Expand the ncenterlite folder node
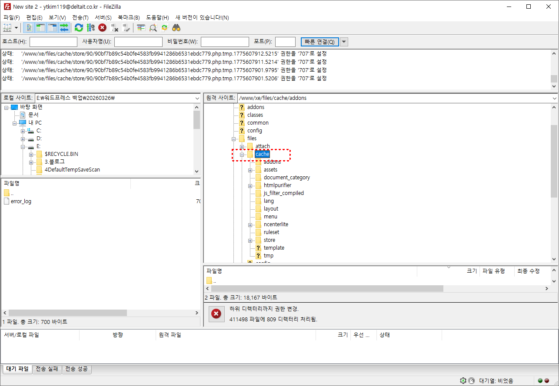Viewport: 559px width, 386px height. 250,224
